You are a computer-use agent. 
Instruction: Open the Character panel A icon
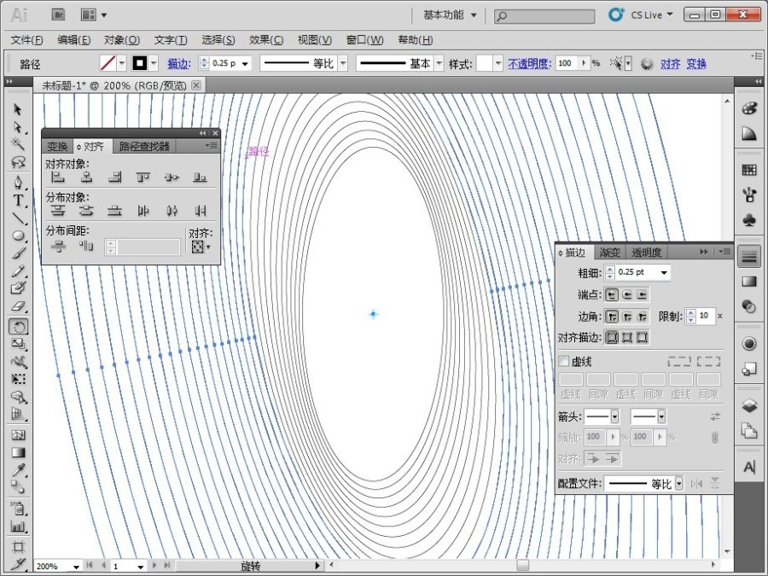pos(749,467)
